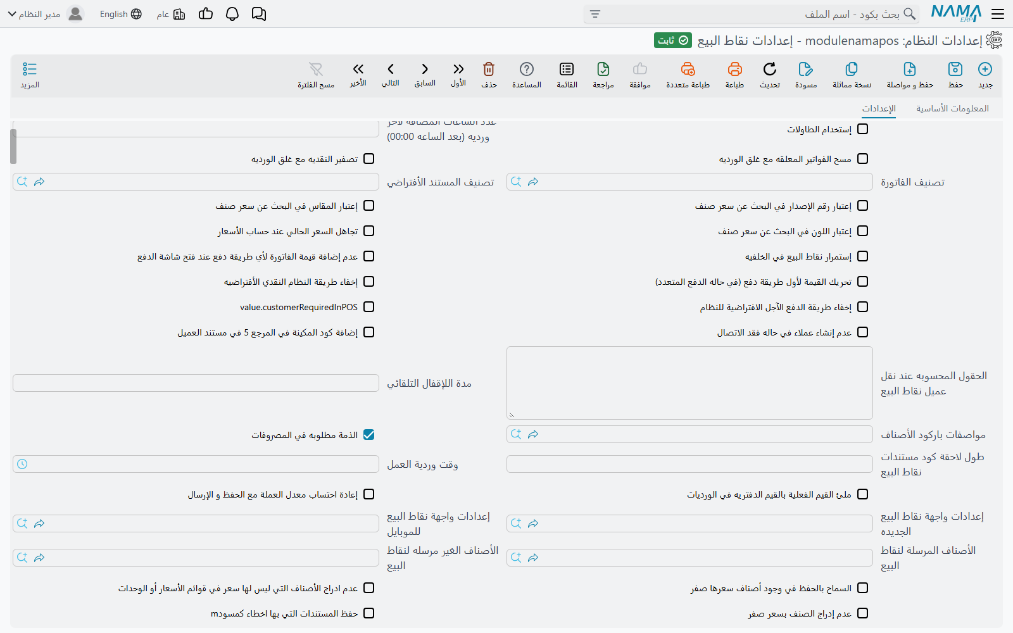The height and width of the screenshot is (633, 1013).
Task: Enable إستمرار نقاط البيع في الخلفيه checkbox
Action: pyautogui.click(x=862, y=256)
